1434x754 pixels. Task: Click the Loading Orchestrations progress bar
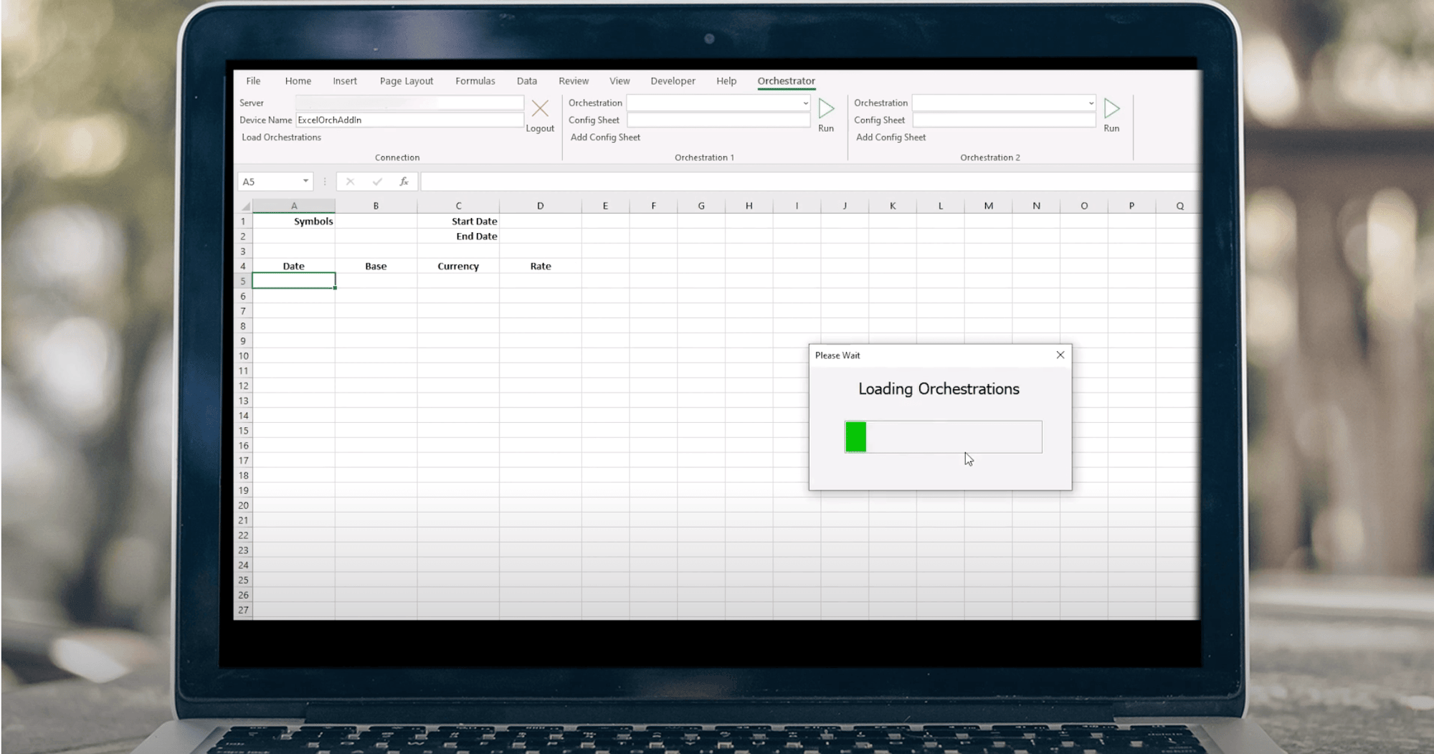943,436
